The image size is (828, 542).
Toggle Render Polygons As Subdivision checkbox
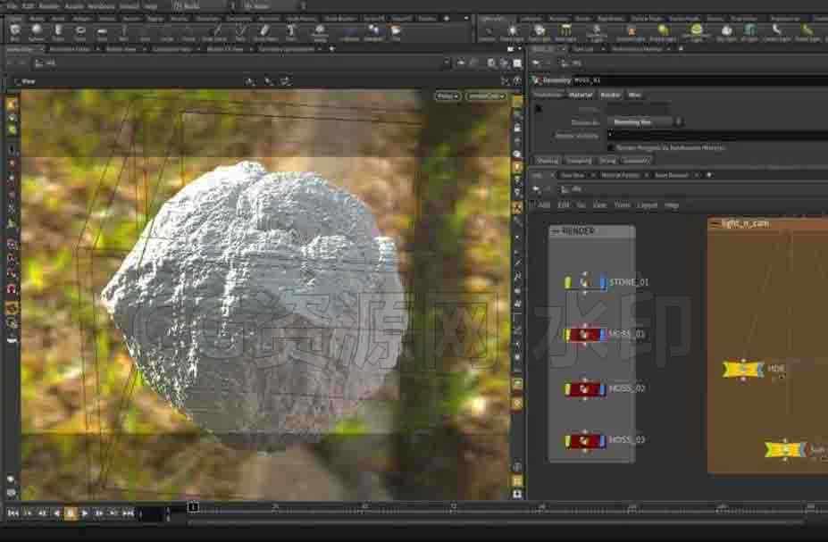[611, 147]
